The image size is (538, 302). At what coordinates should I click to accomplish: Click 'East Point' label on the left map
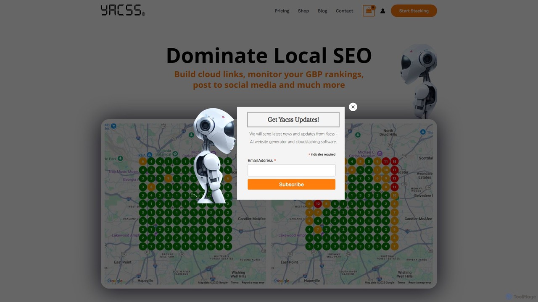(123, 262)
